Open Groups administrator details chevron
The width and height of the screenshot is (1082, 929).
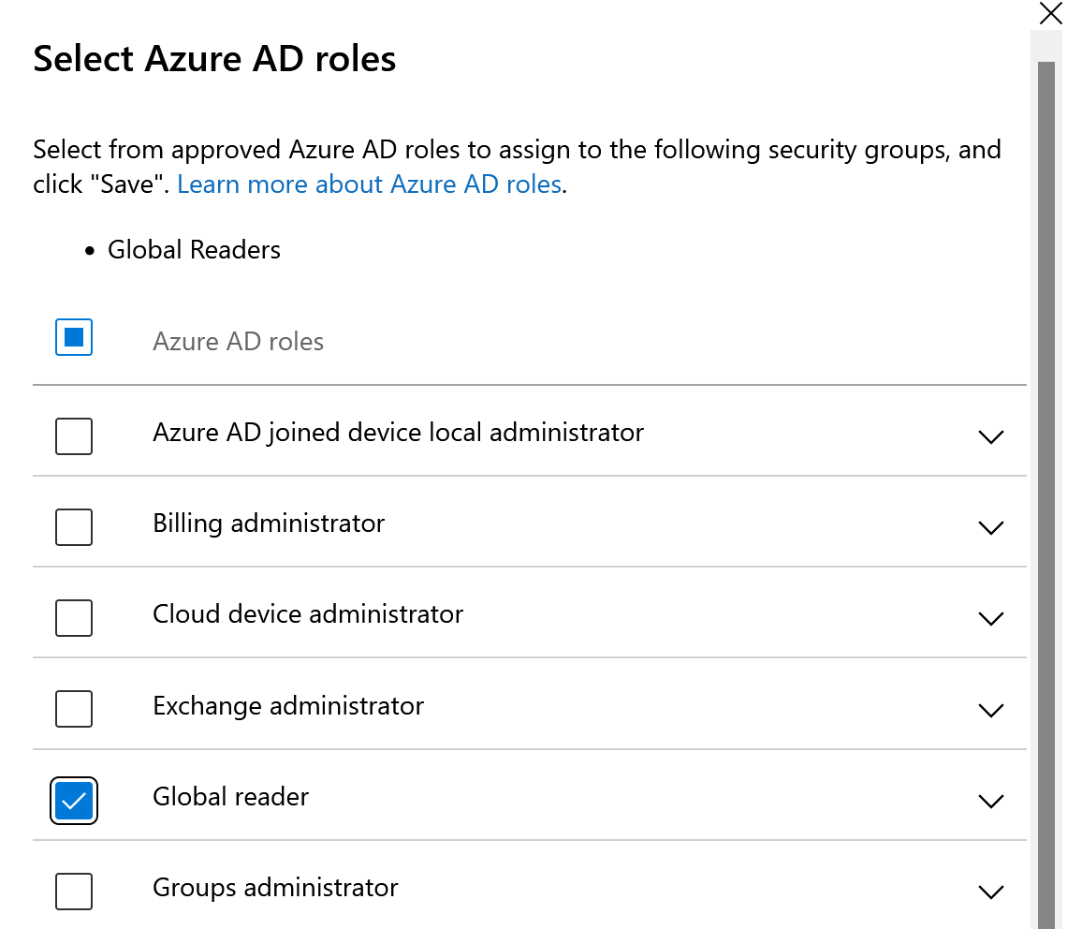[989, 892]
